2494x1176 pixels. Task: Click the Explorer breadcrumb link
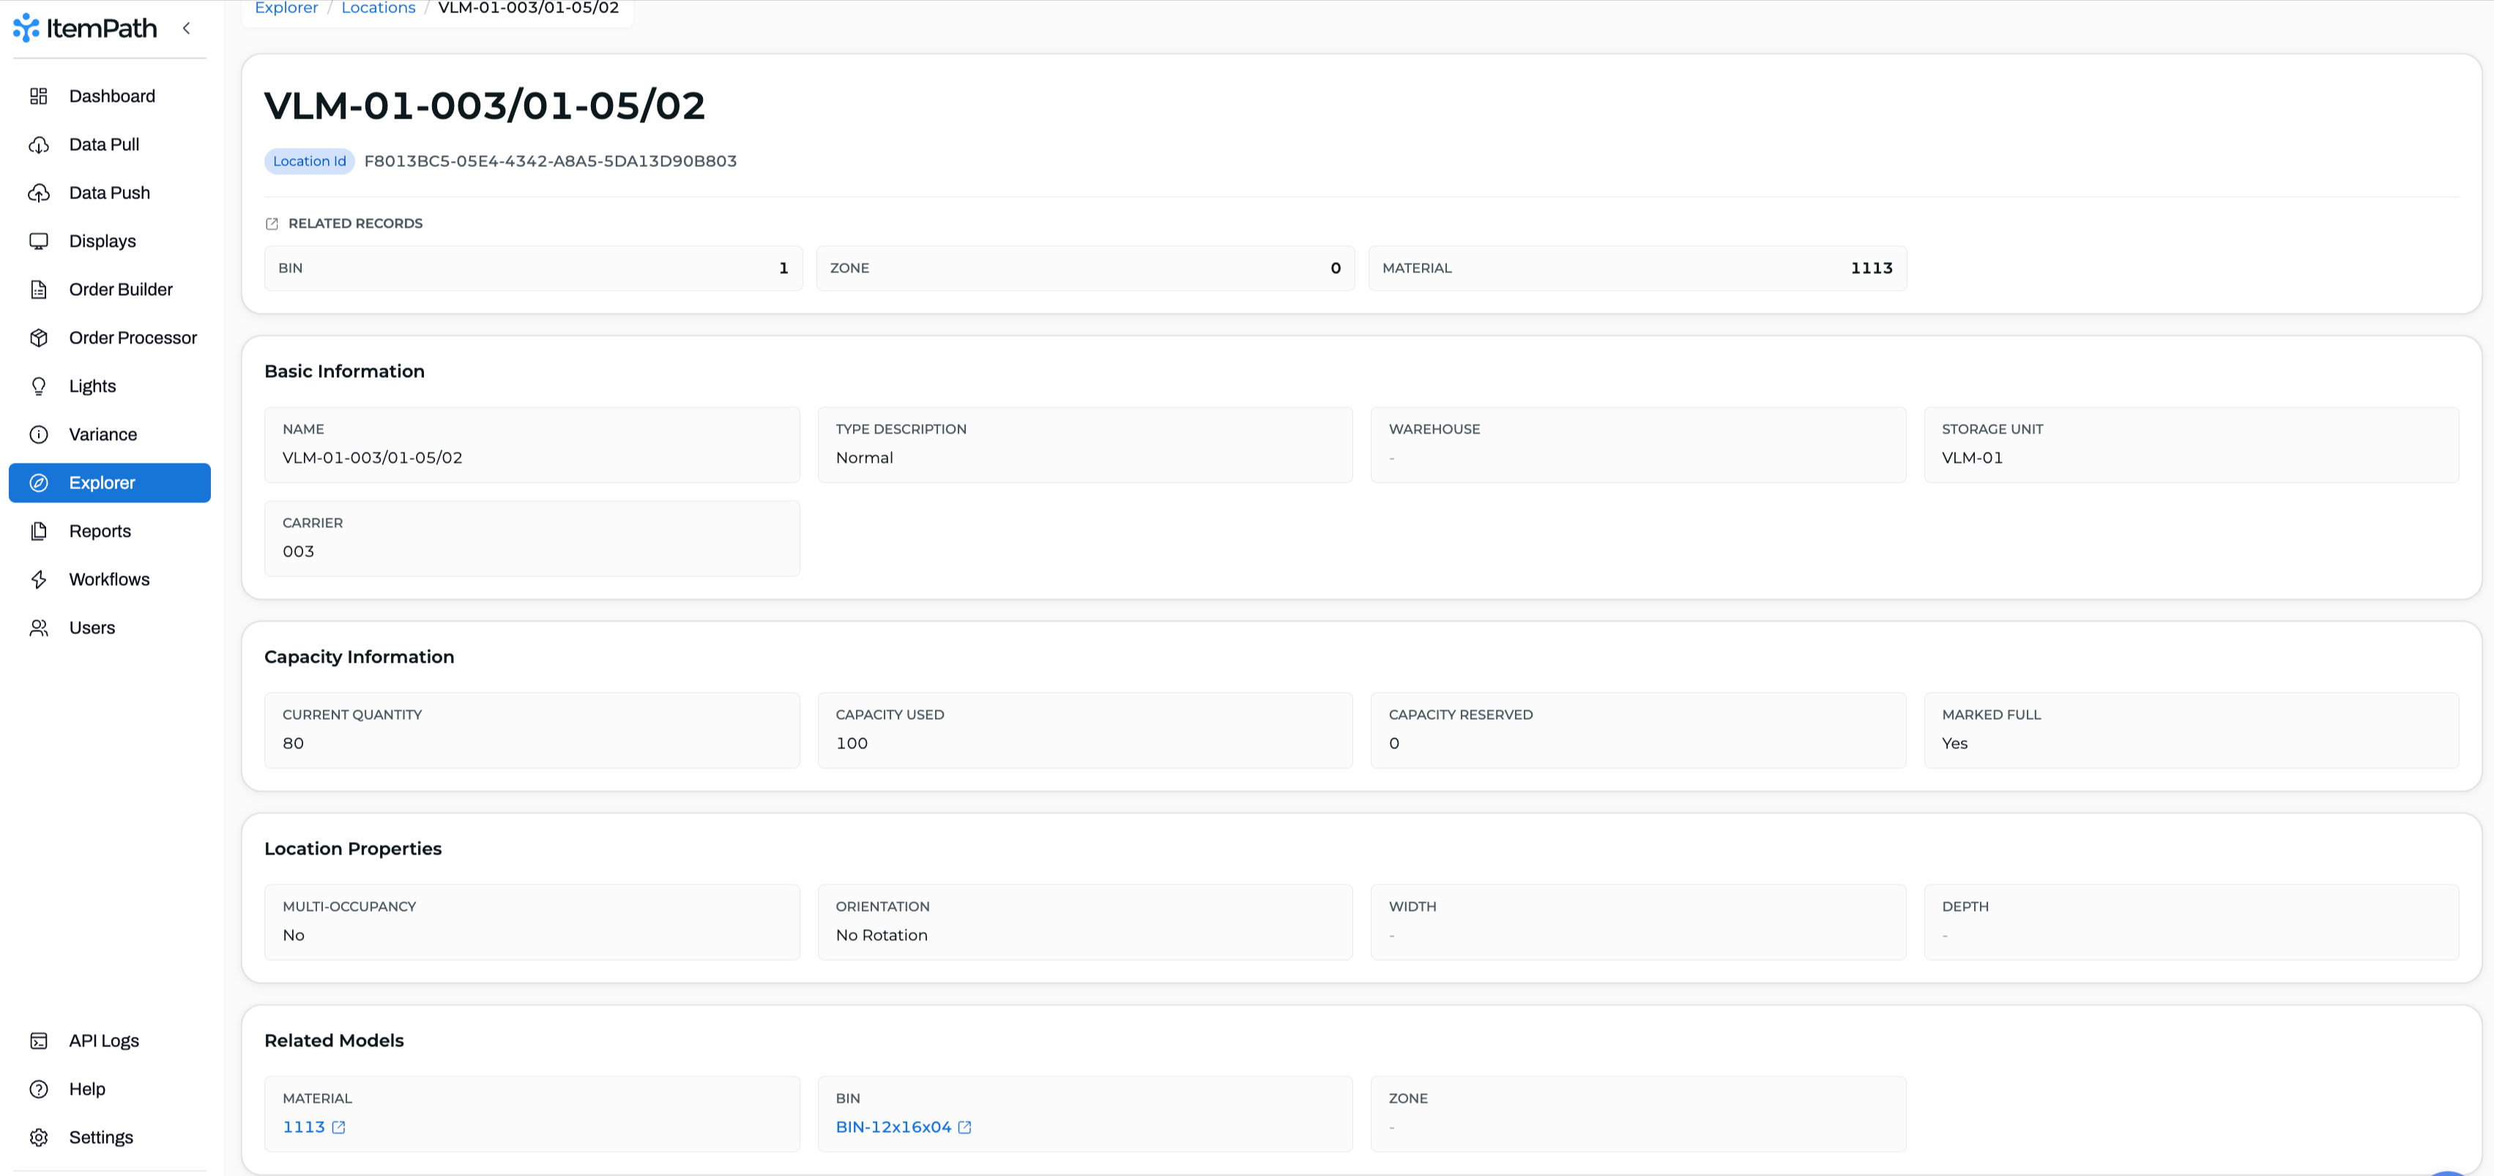coord(286,8)
